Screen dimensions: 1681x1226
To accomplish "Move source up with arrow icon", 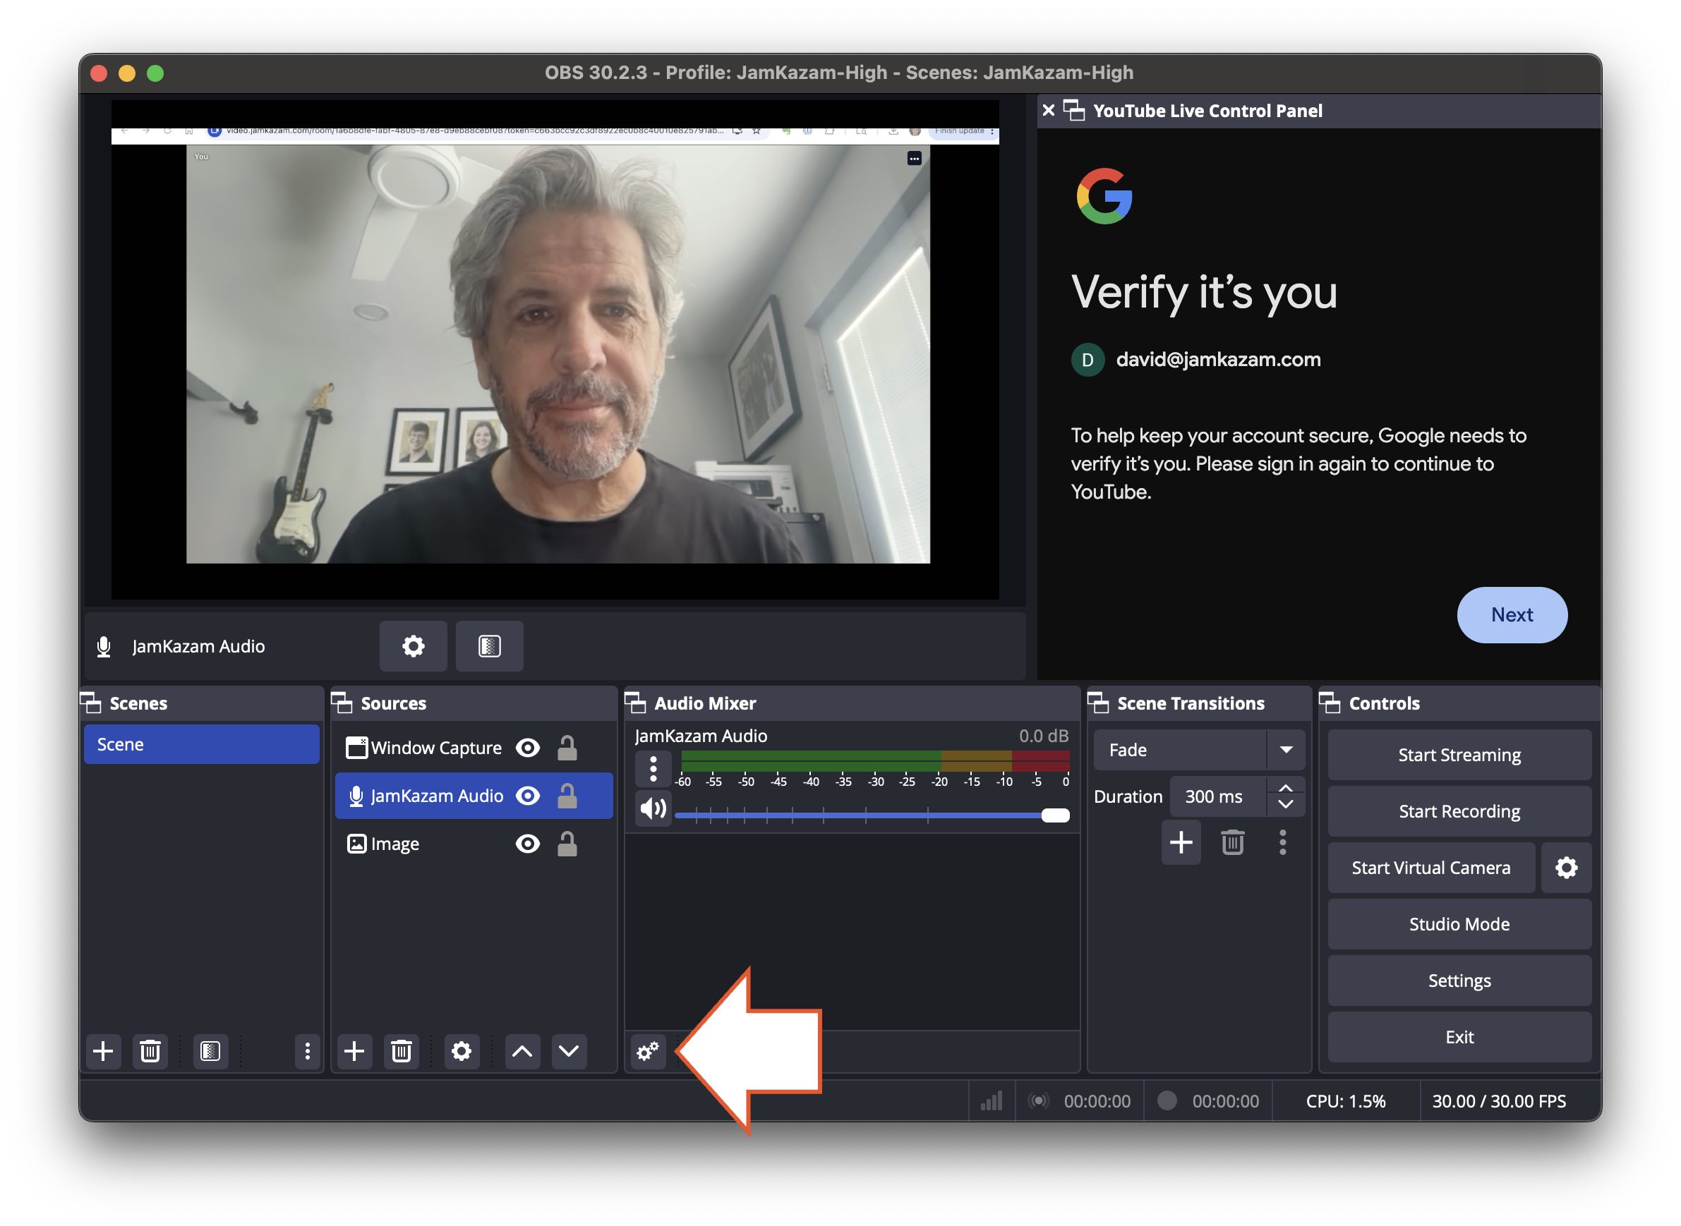I will point(522,1051).
